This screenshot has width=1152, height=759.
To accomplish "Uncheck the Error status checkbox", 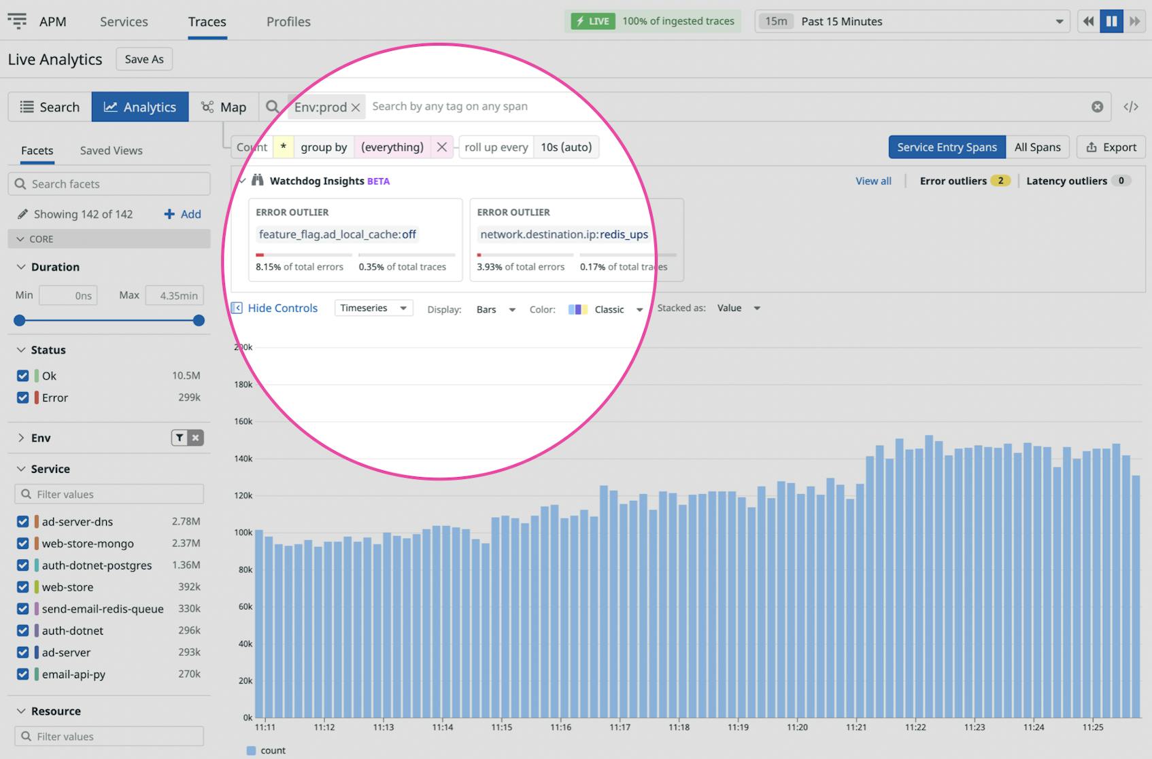I will [x=22, y=398].
